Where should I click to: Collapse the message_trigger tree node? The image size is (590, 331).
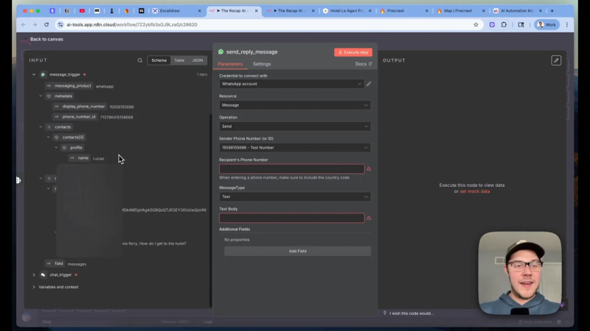(34, 75)
